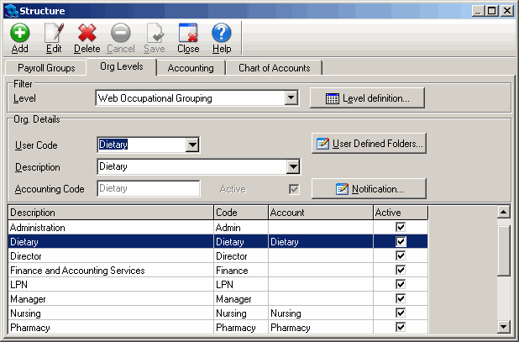This screenshot has width=519, height=342.
Task: Expand the Description combo box arrow
Action: [x=293, y=167]
